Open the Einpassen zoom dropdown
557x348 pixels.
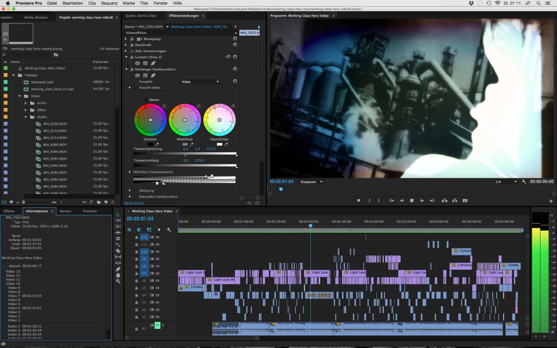312,182
